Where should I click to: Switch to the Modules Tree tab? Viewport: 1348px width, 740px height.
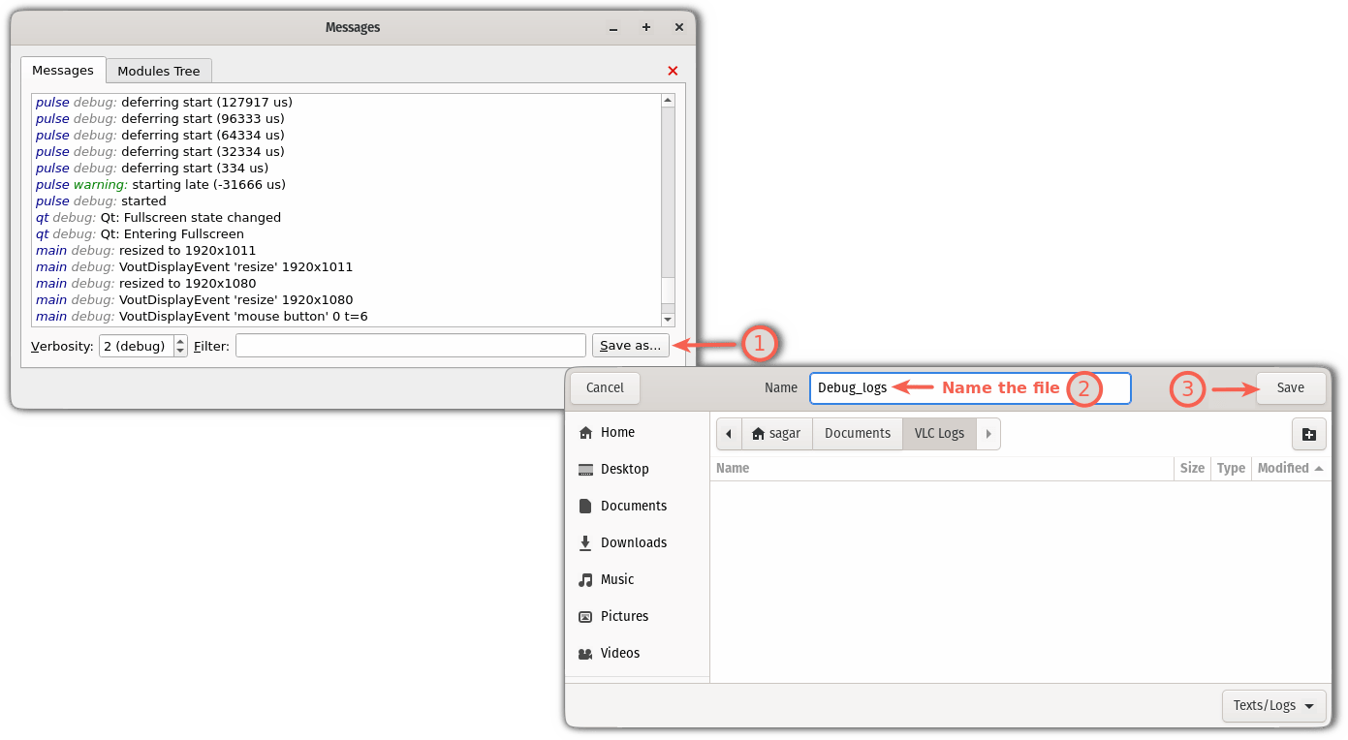tap(159, 71)
